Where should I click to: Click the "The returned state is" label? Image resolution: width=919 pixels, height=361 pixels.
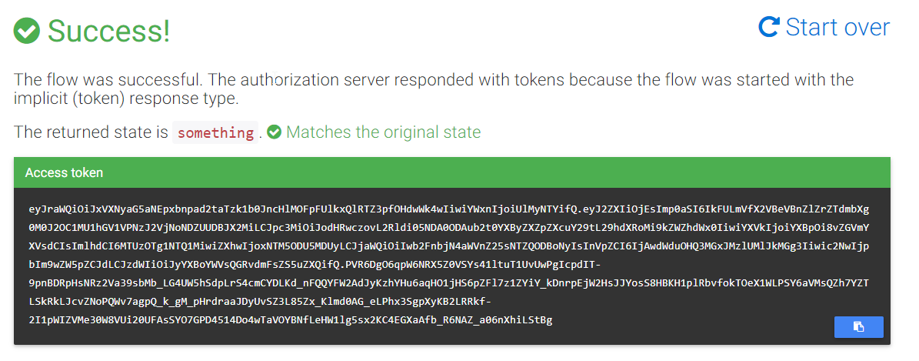click(91, 132)
